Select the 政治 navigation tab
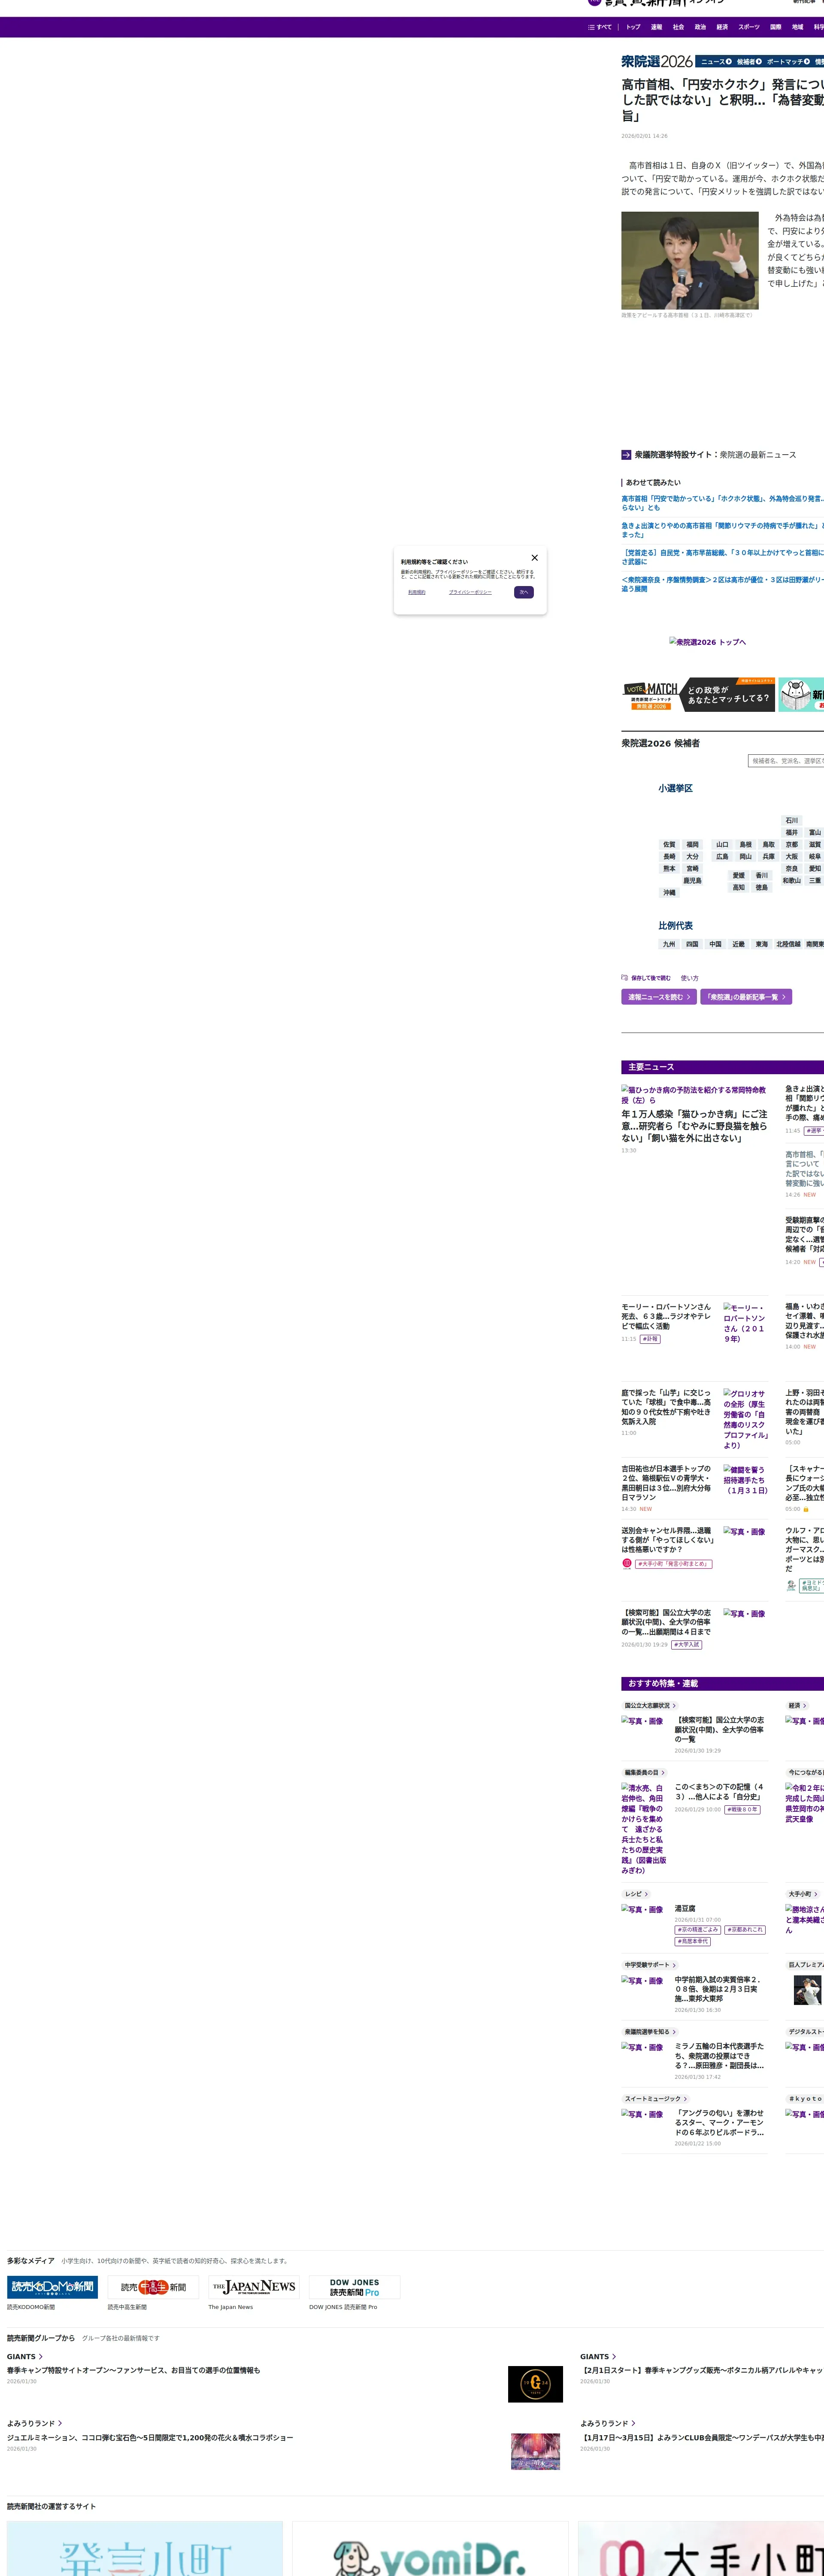Image resolution: width=824 pixels, height=2576 pixels. click(x=700, y=27)
